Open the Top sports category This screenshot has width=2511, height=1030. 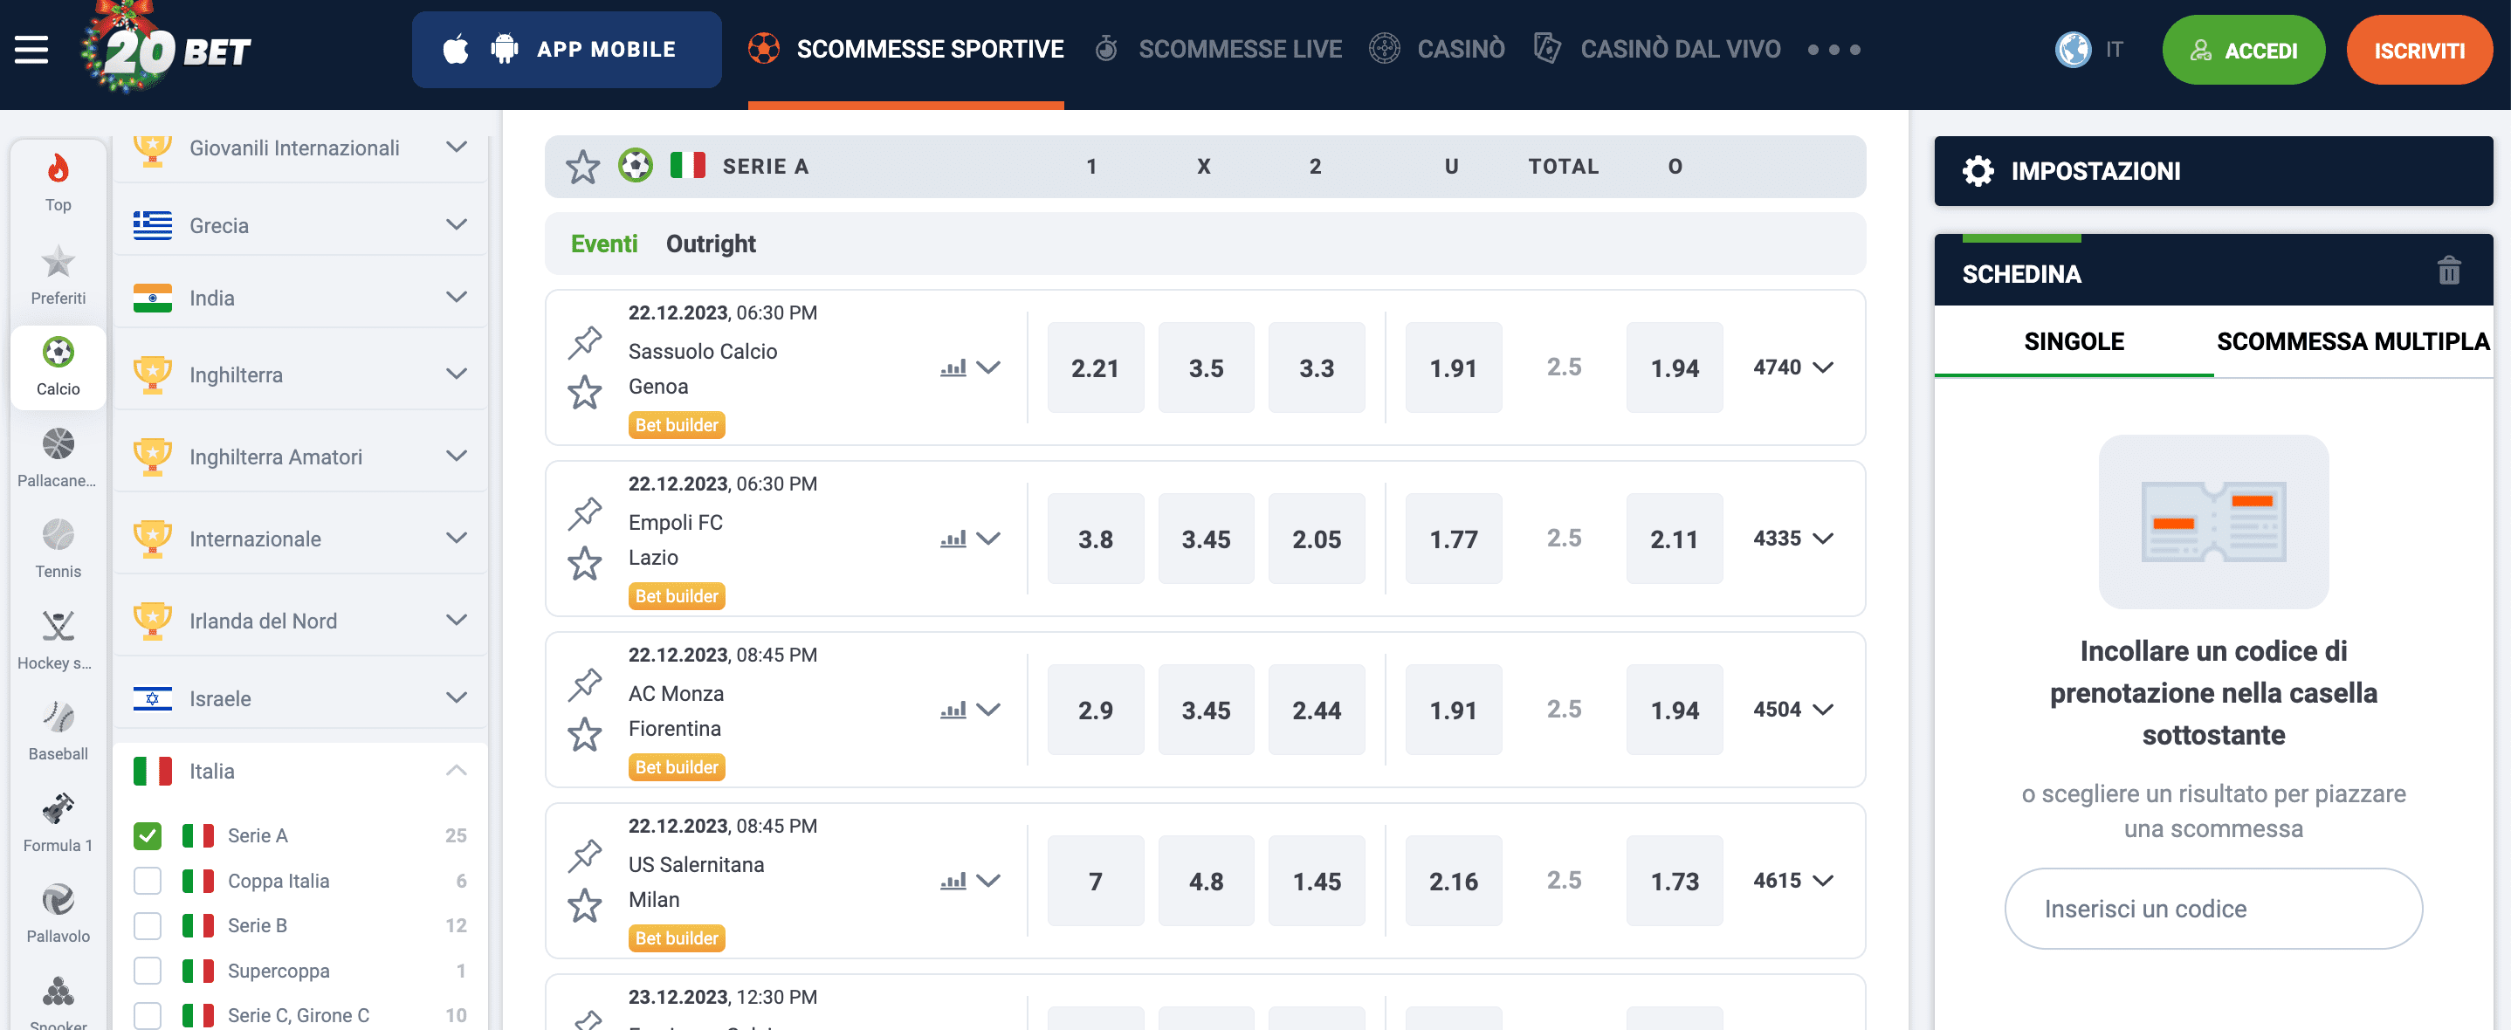[58, 182]
